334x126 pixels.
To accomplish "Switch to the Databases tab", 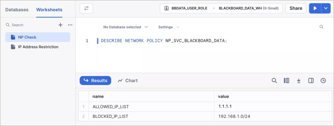I will pos(17,10).
